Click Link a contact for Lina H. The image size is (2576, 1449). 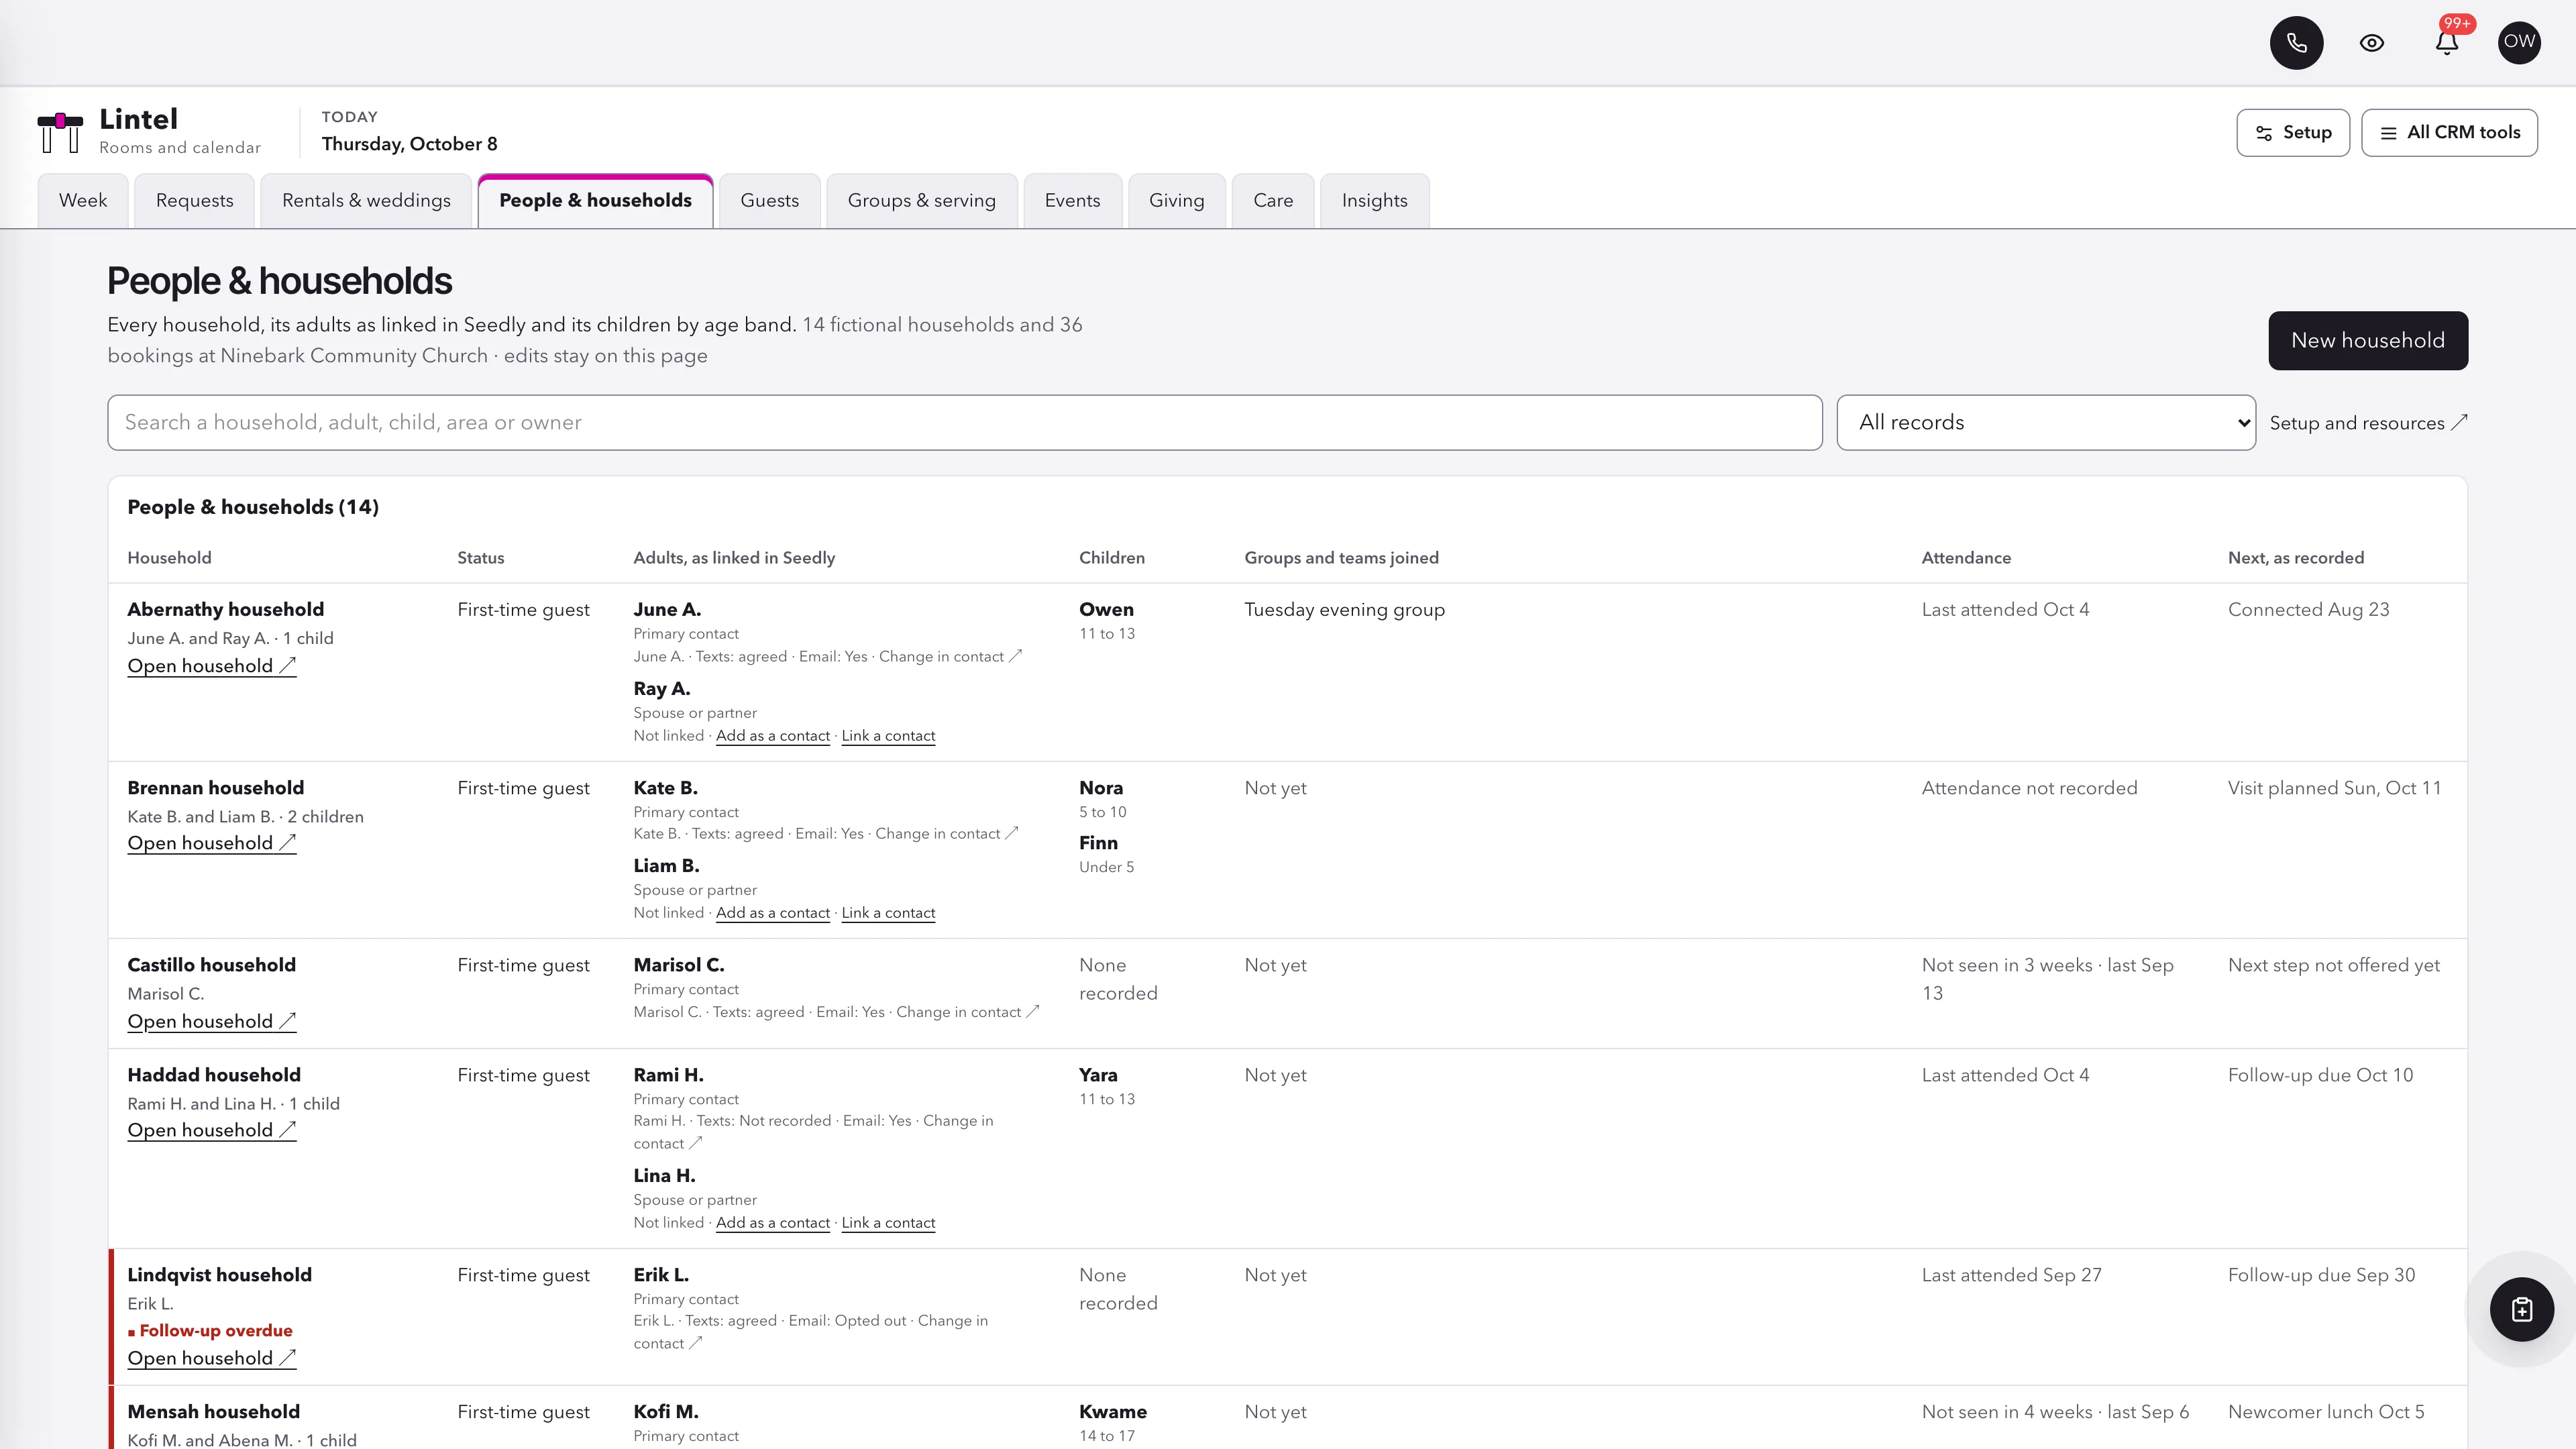(x=888, y=1223)
